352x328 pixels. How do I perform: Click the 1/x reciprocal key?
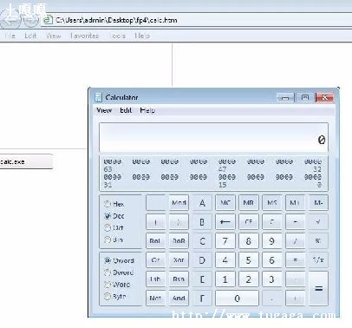(x=318, y=260)
